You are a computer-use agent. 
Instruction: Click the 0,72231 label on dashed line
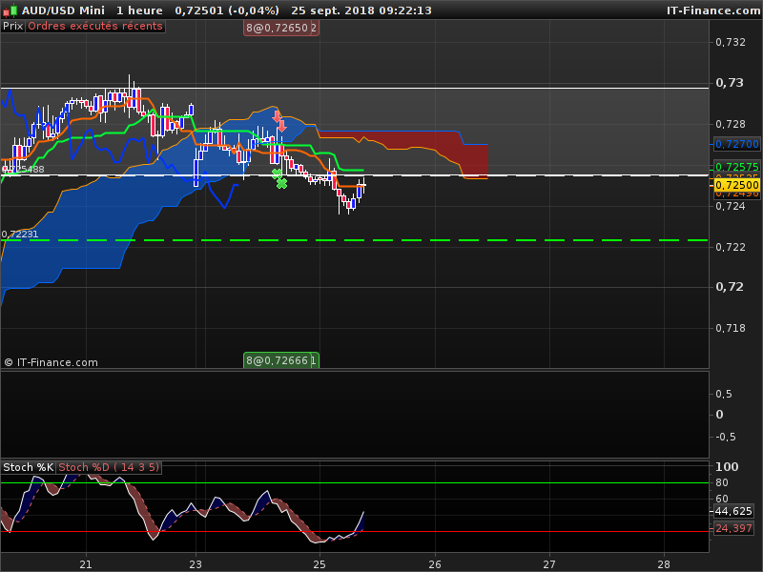(20, 234)
